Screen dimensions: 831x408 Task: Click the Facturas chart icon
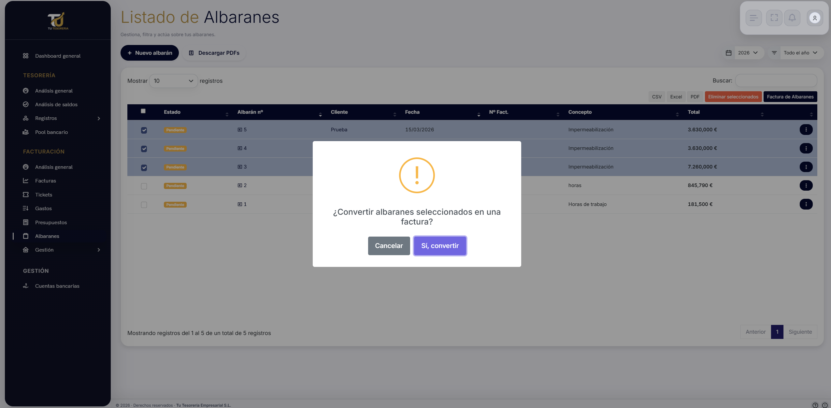tap(26, 181)
